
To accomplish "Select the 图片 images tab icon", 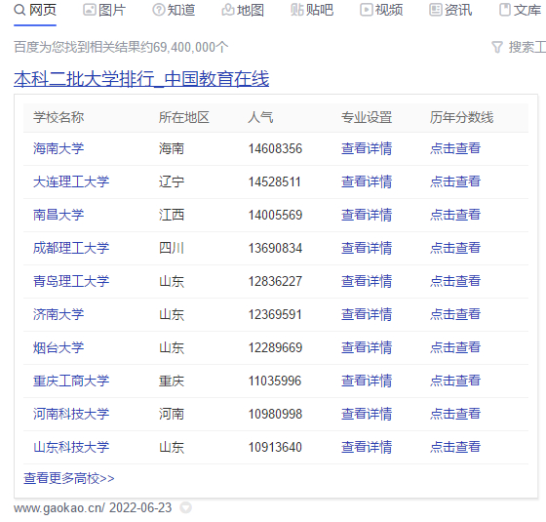I will tap(90, 10).
